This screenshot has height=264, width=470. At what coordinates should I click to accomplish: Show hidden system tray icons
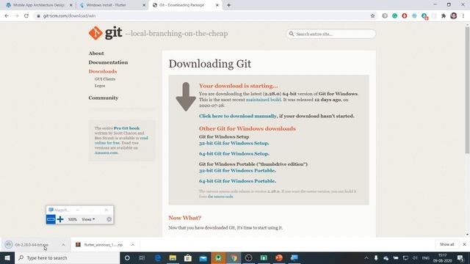click(366, 257)
